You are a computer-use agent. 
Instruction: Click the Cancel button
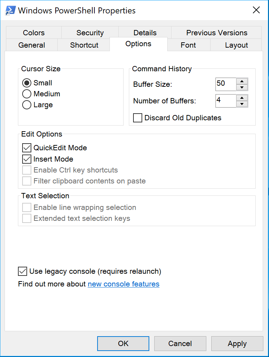point(180,344)
